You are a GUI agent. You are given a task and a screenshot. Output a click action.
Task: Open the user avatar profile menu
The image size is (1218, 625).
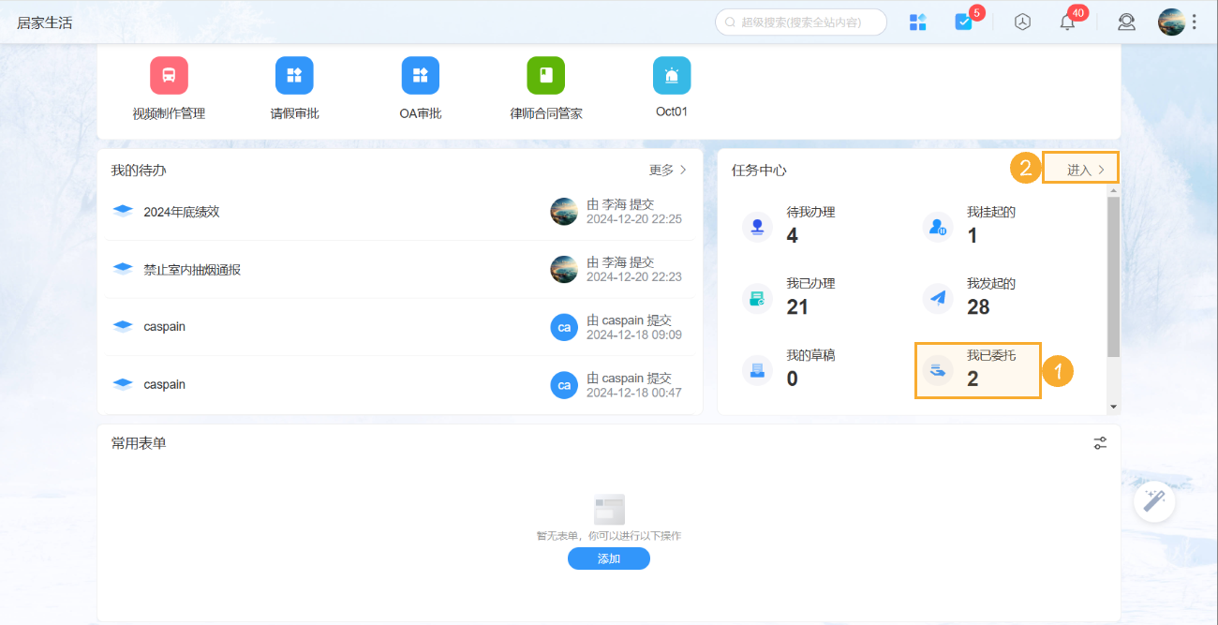click(1171, 22)
